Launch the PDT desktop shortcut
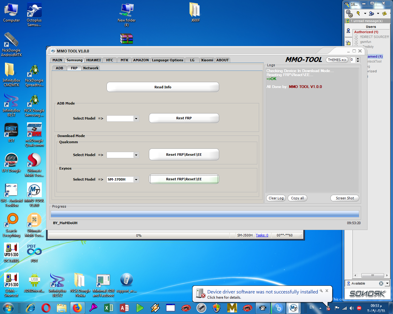 point(34,253)
